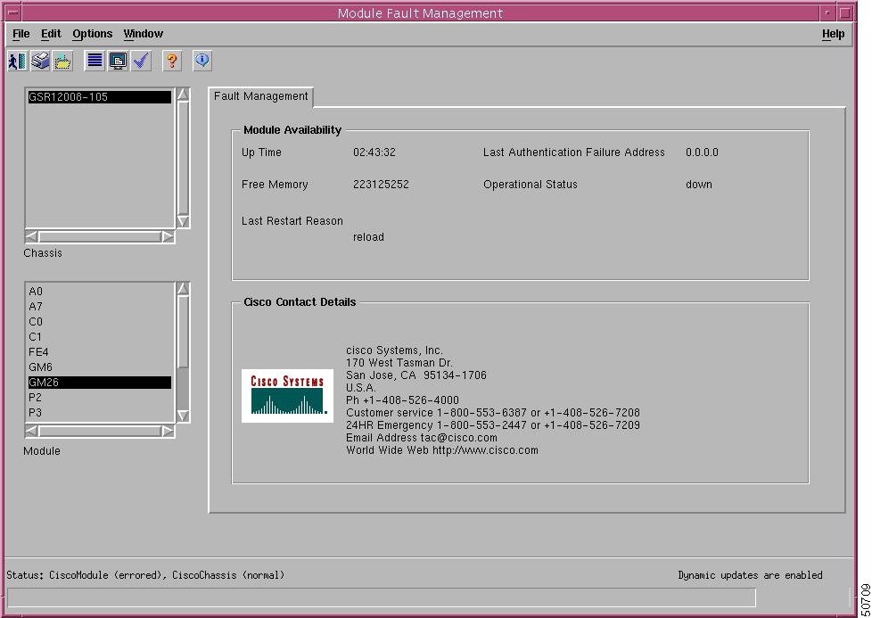Click the blue checkmark toolbar icon
The height and width of the screenshot is (618, 872).
point(141,60)
